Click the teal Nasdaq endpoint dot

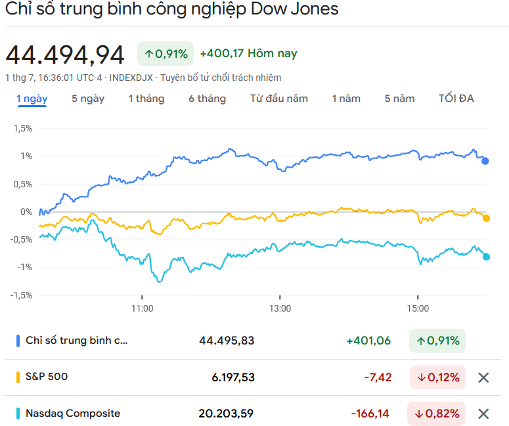486,256
